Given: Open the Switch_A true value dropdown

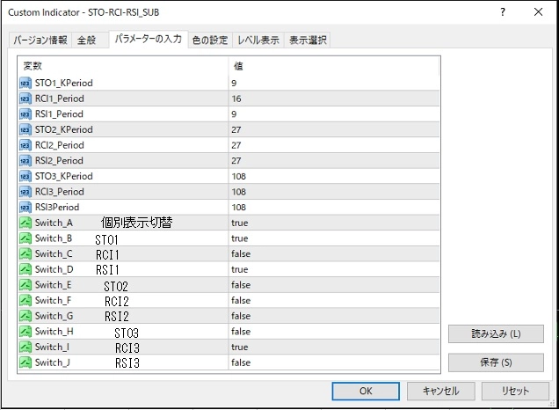Looking at the screenshot, I should point(334,223).
